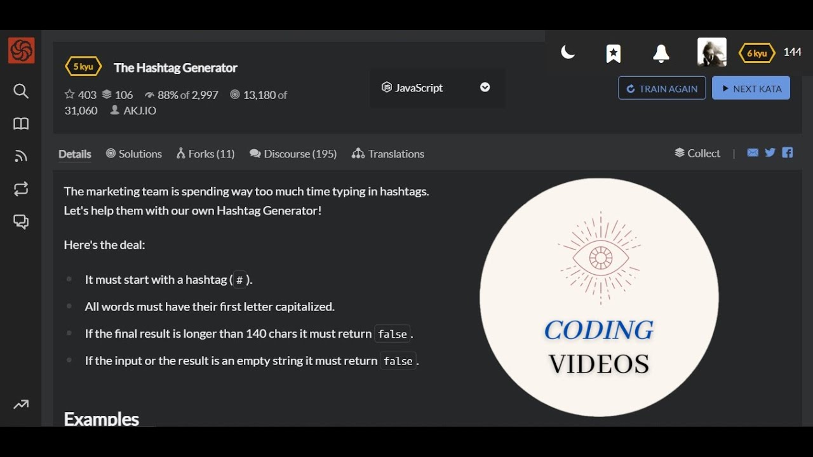Click the 6 kyu rank badge

(757, 53)
